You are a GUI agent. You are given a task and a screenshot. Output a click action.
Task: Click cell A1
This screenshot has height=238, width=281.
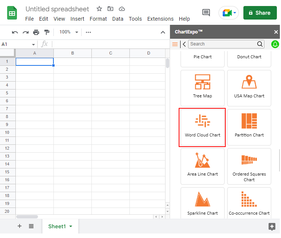(x=35, y=62)
